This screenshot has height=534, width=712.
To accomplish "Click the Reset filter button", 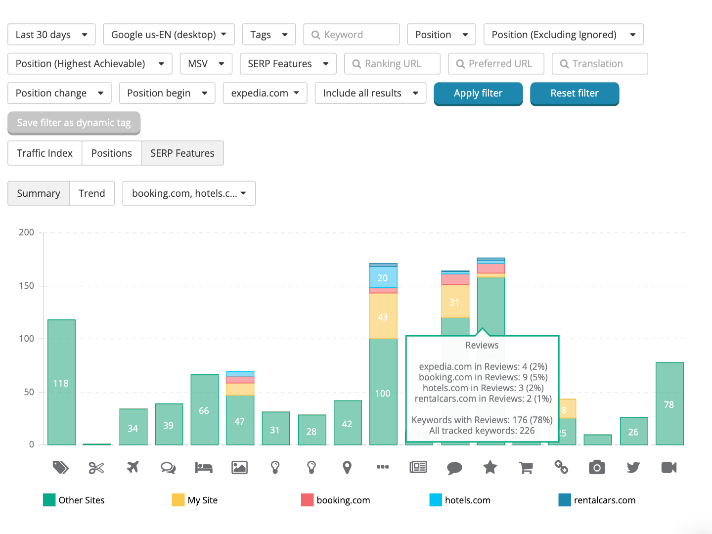I will (x=575, y=93).
